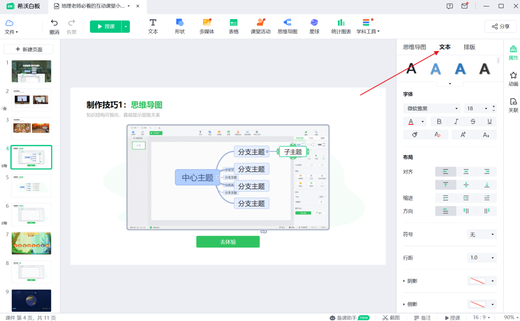
Task: Open the 符号 bullet dropdown showing 无
Action: click(482, 234)
